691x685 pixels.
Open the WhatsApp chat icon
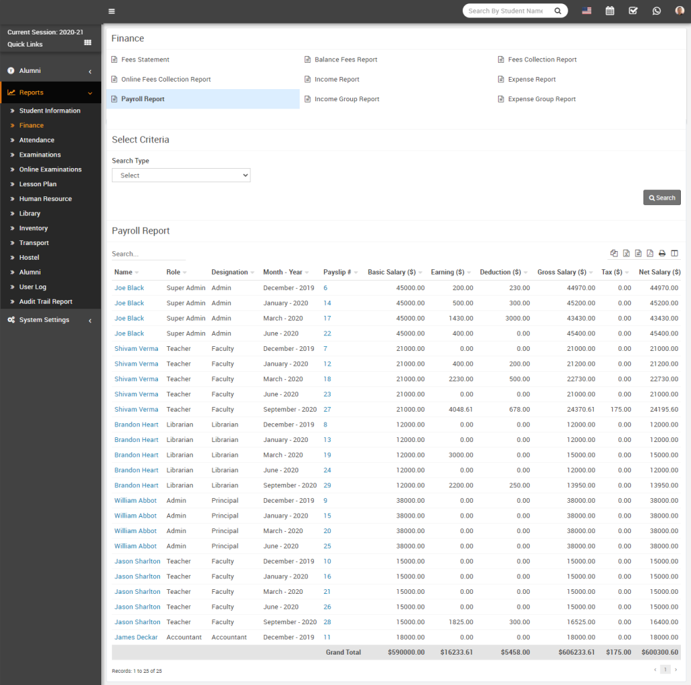click(x=656, y=11)
